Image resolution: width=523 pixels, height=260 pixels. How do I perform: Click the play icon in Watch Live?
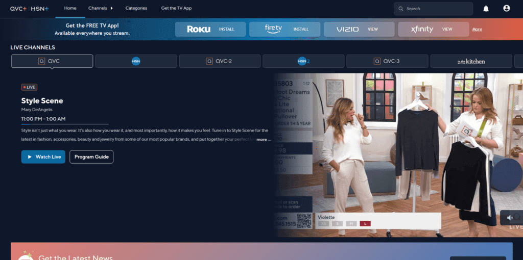(30, 157)
